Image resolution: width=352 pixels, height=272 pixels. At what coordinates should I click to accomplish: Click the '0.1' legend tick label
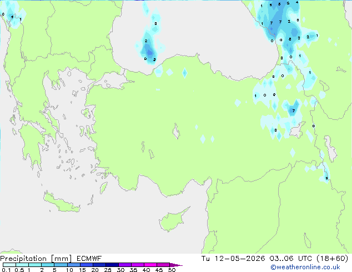6,270
